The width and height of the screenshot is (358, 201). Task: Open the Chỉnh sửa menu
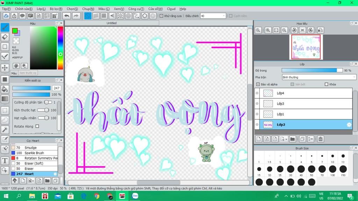tap(24, 9)
